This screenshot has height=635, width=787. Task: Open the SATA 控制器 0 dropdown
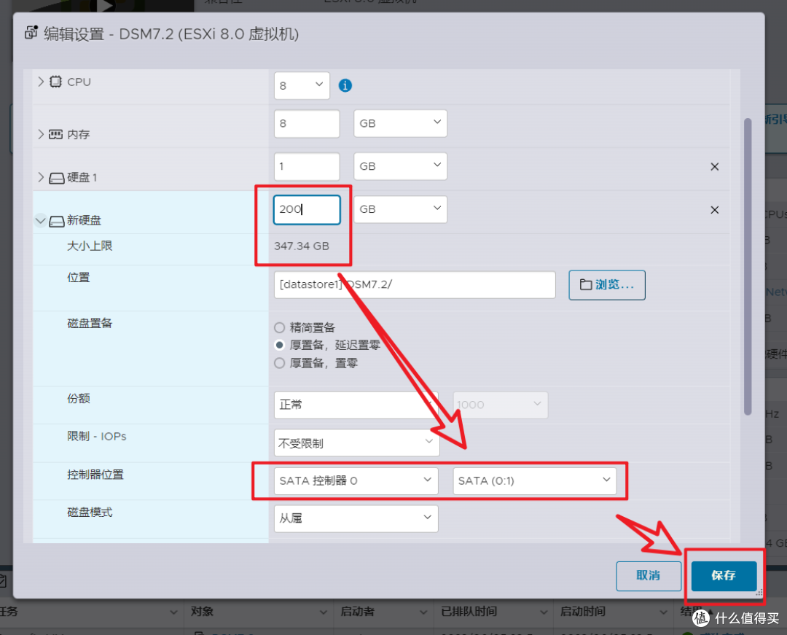(356, 480)
